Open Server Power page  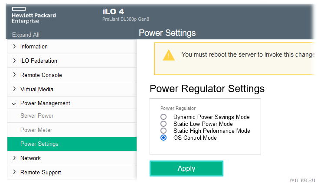pos(72,116)
